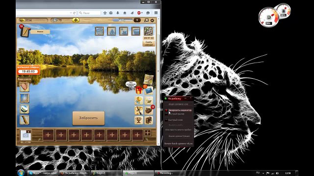Click the 'Забросить' cast button
Viewport: 314px width, 176px height.
(x=88, y=118)
